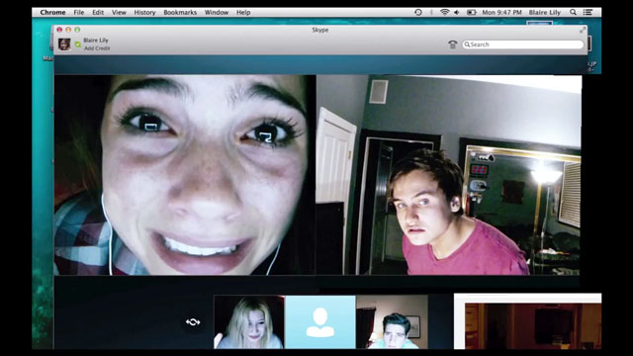Open the View menu

click(119, 13)
